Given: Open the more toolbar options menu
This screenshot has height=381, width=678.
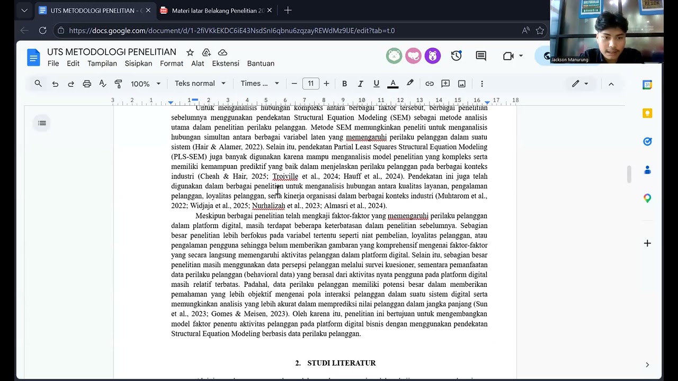Looking at the screenshot, I should 481,84.
